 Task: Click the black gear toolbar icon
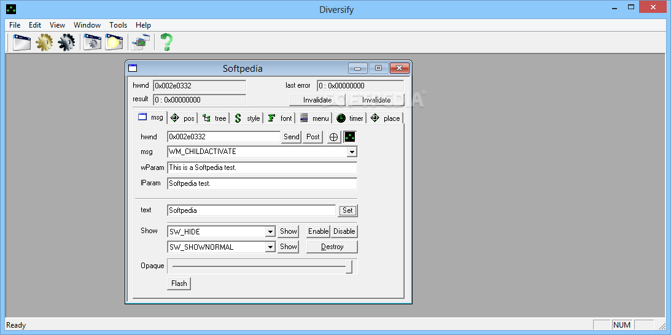[66, 42]
